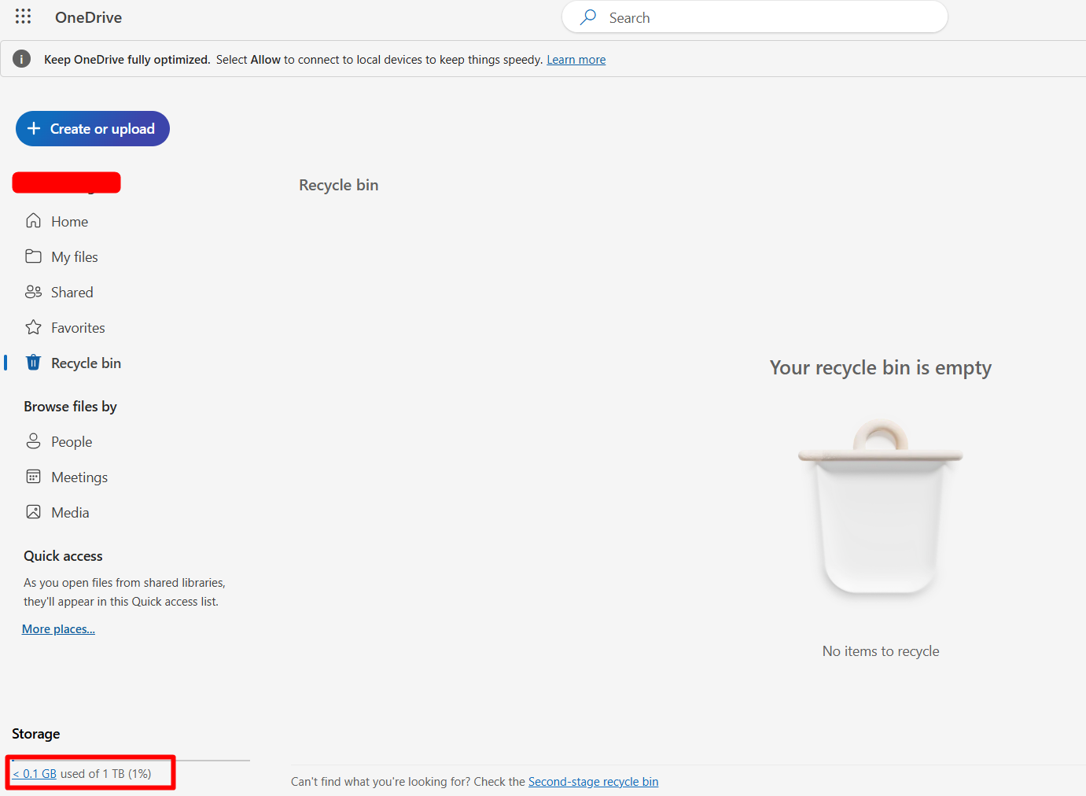This screenshot has width=1086, height=796.
Task: Open the Shared section
Action: [72, 293]
